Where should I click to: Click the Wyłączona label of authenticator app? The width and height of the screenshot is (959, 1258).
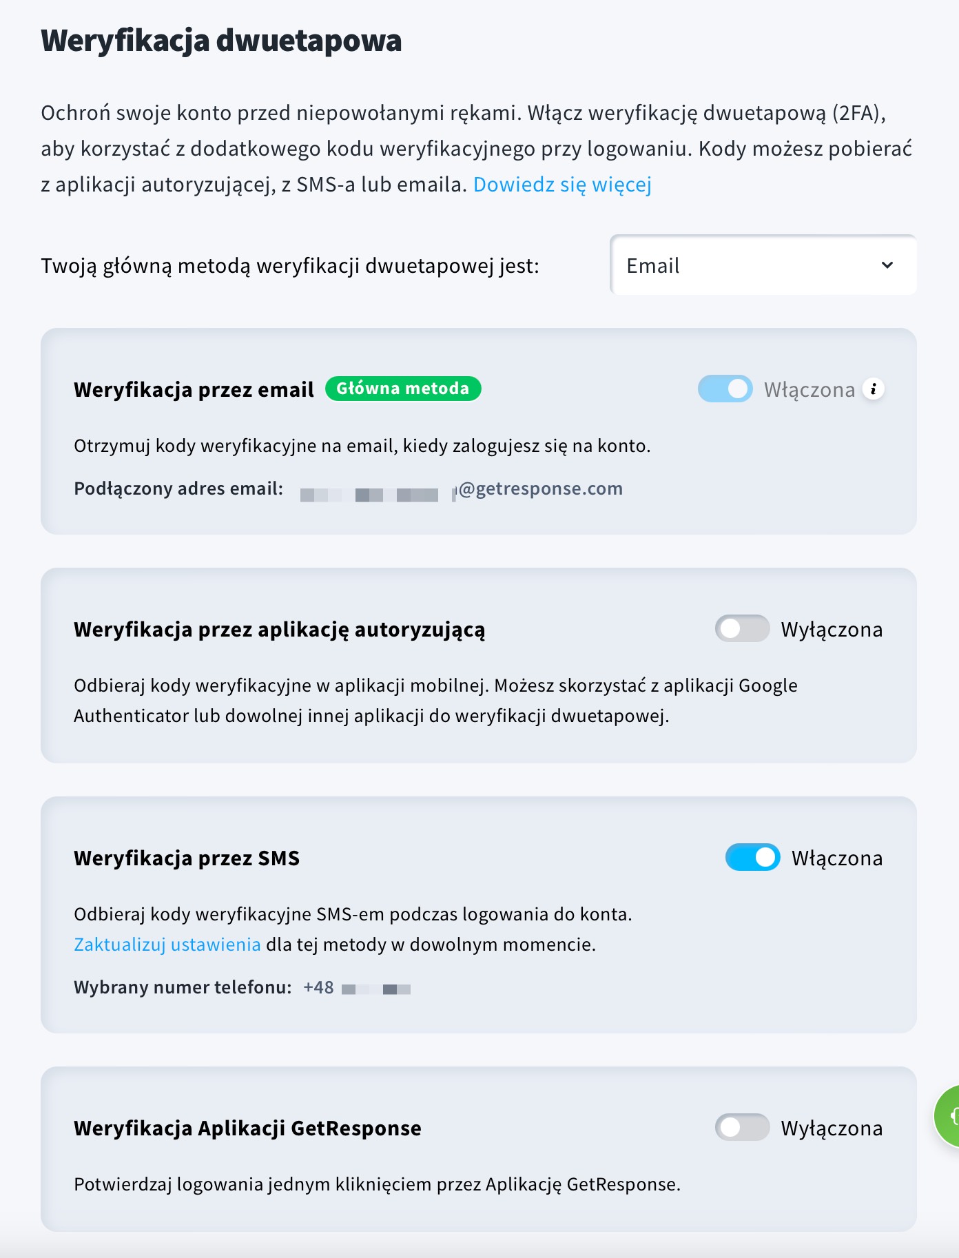pyautogui.click(x=832, y=629)
